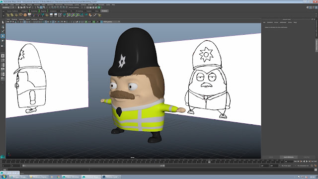Toggle Auto Keyframe button near Character Set
The image size is (318, 179).
tap(312, 166)
